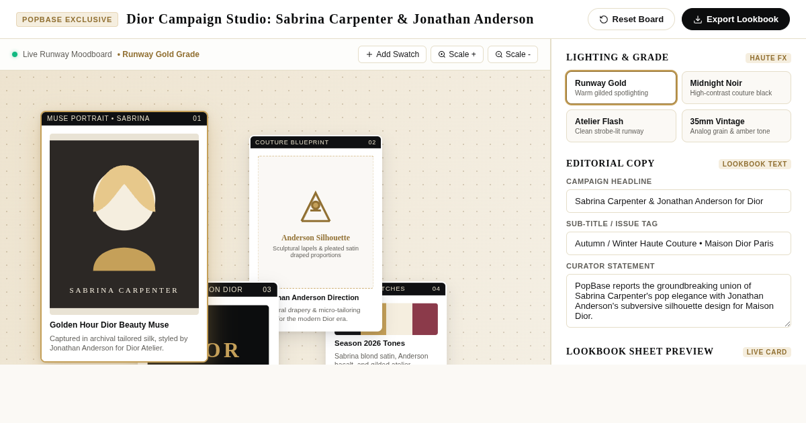Edit the Campaign Headline field
This screenshot has width=806, height=423.
[678, 201]
